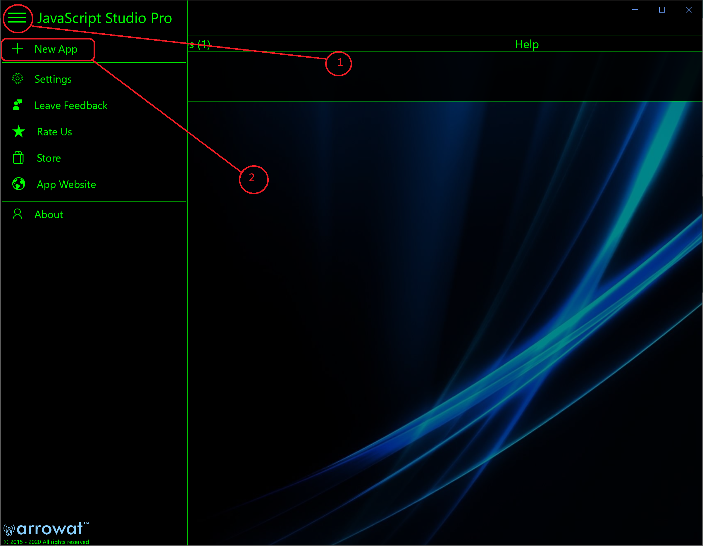Expand the Settings options menu
This screenshot has width=703, height=546.
tap(53, 79)
